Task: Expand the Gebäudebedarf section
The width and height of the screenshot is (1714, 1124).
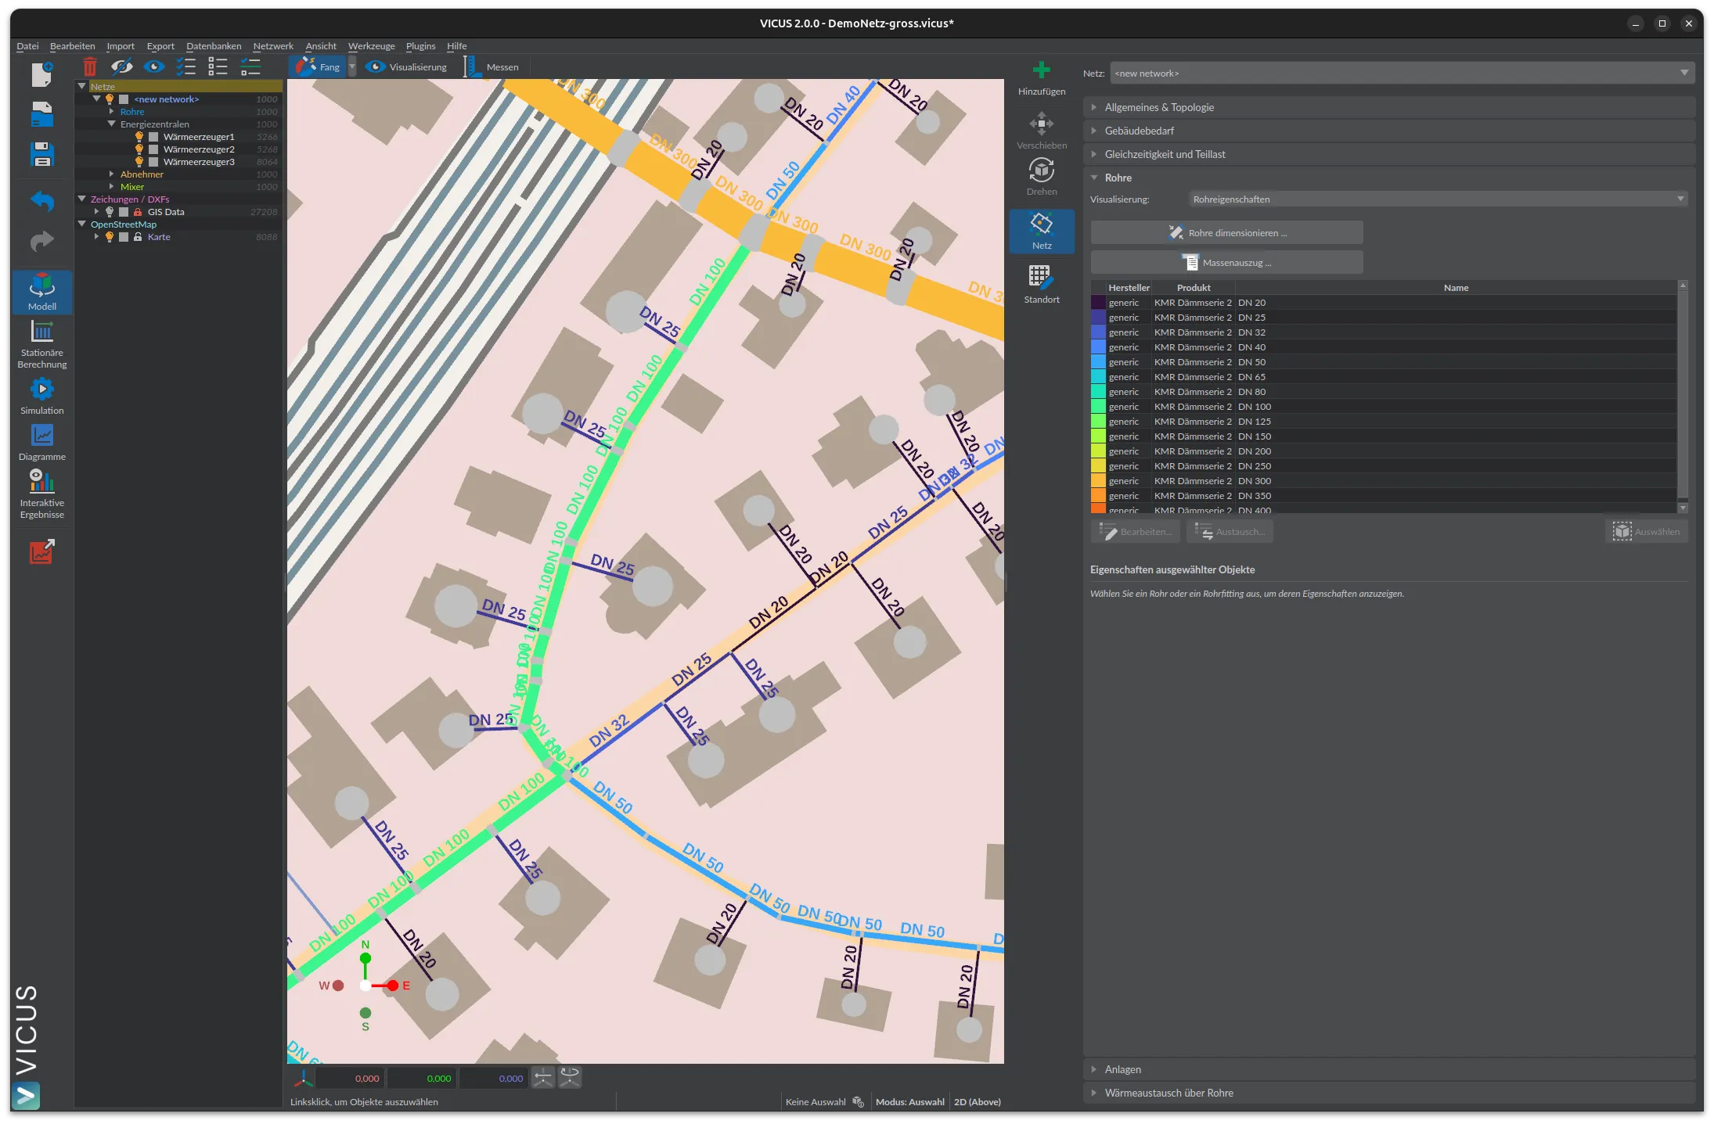Action: [x=1389, y=131]
